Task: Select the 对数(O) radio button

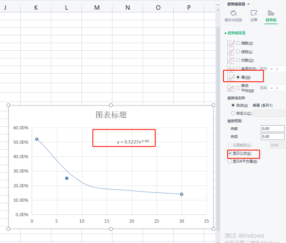Action: pos(238,60)
